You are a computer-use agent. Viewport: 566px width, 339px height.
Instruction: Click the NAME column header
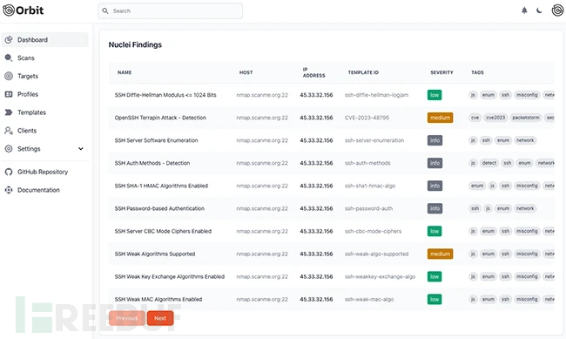pyautogui.click(x=125, y=72)
